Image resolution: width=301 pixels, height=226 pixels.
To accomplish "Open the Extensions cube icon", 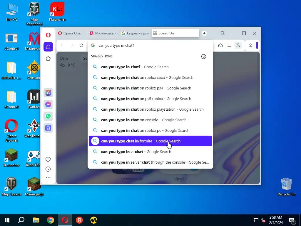I will (250, 45).
